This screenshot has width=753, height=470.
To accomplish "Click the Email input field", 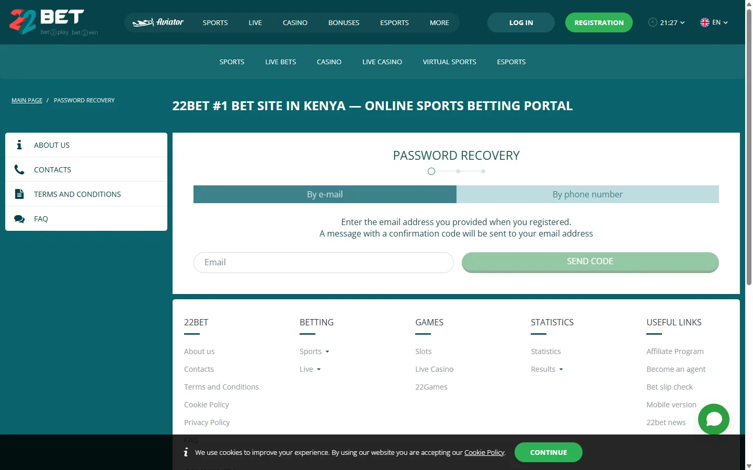I will pos(324,262).
